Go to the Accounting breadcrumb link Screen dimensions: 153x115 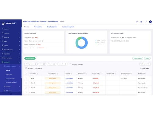tap(43, 22)
